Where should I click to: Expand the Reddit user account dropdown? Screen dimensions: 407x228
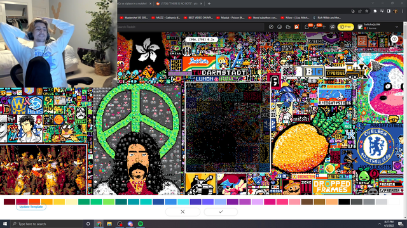tap(397, 27)
